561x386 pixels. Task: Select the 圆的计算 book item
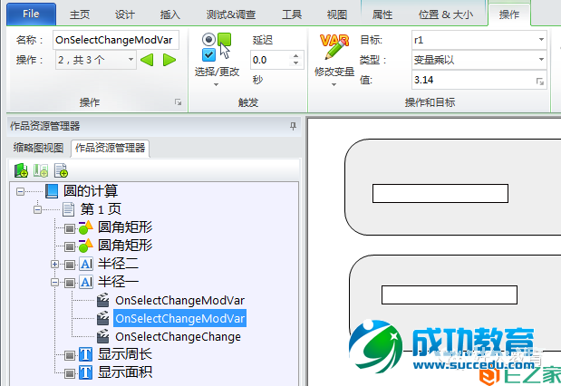(91, 190)
